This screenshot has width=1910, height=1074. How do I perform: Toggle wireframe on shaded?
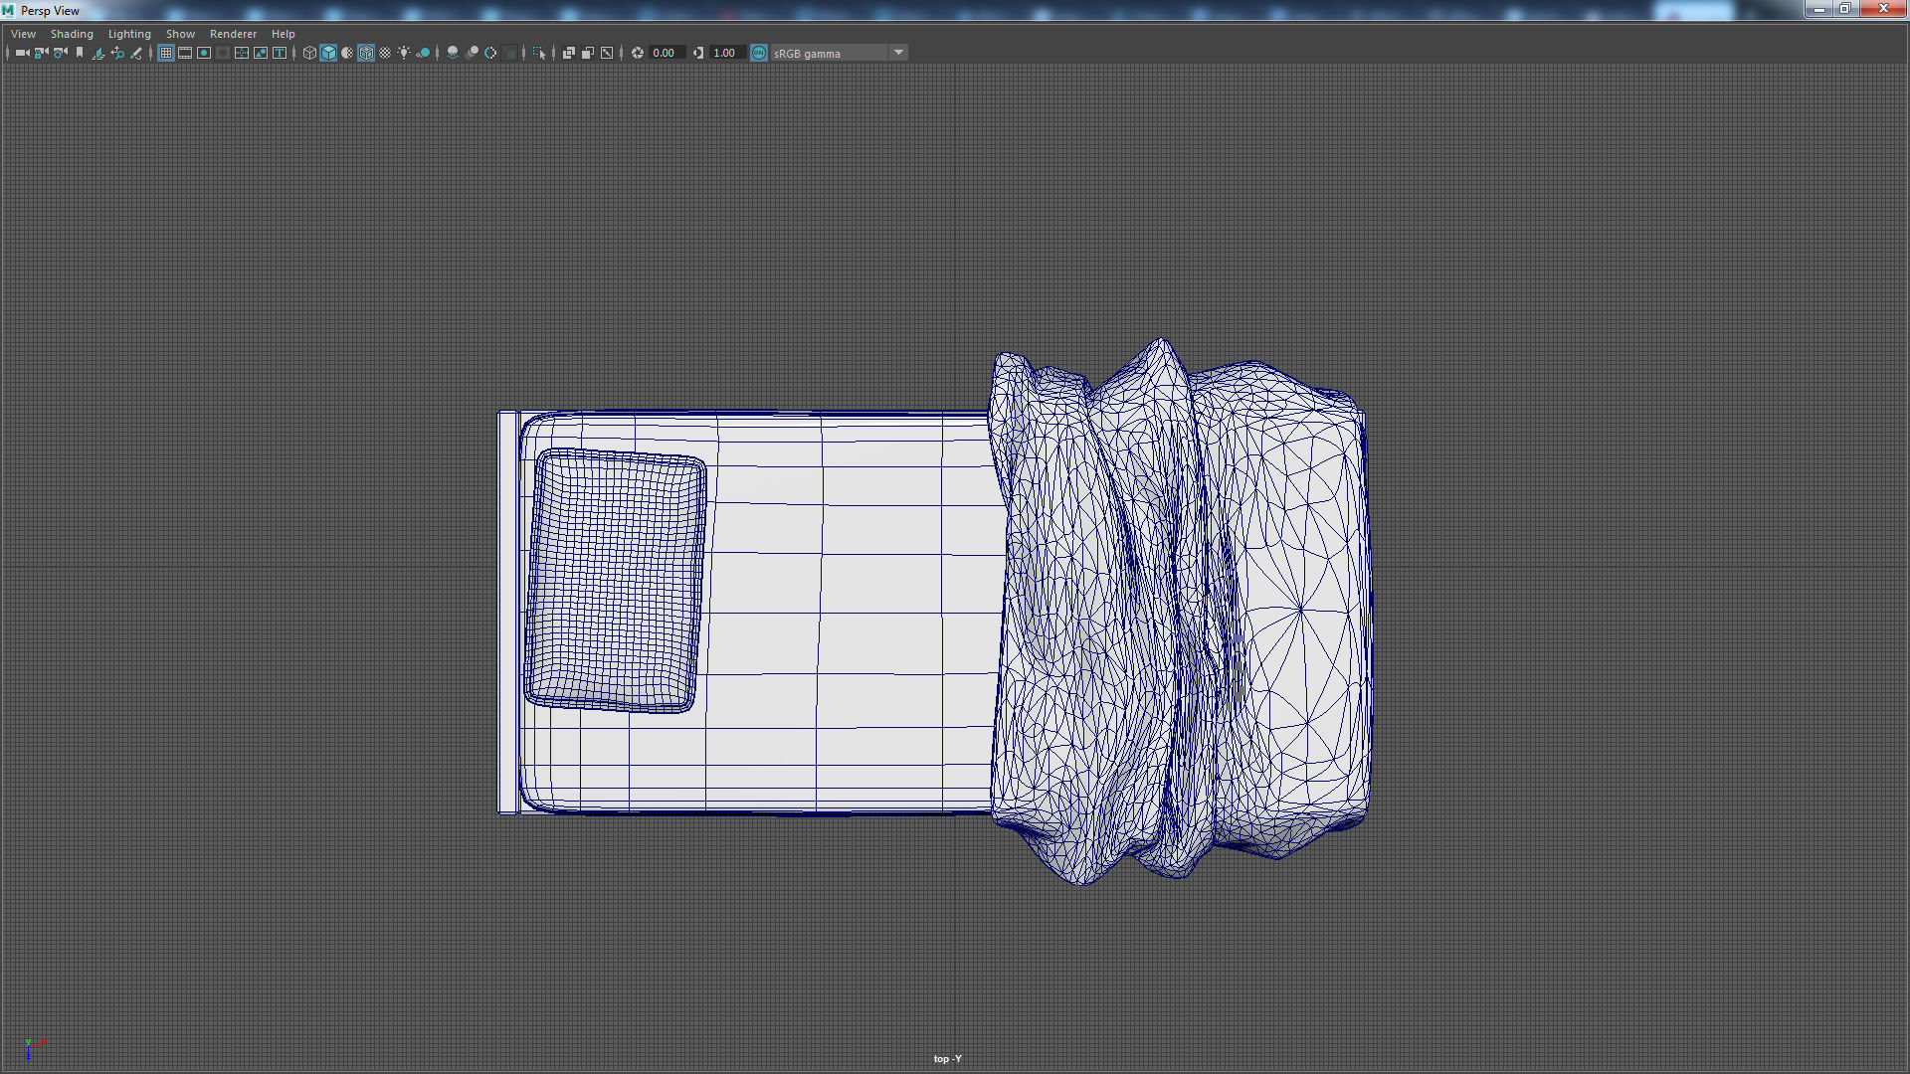tap(366, 53)
